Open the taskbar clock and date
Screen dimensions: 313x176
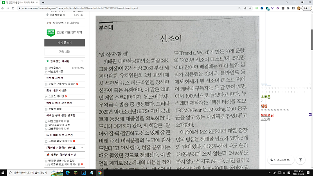299,172
